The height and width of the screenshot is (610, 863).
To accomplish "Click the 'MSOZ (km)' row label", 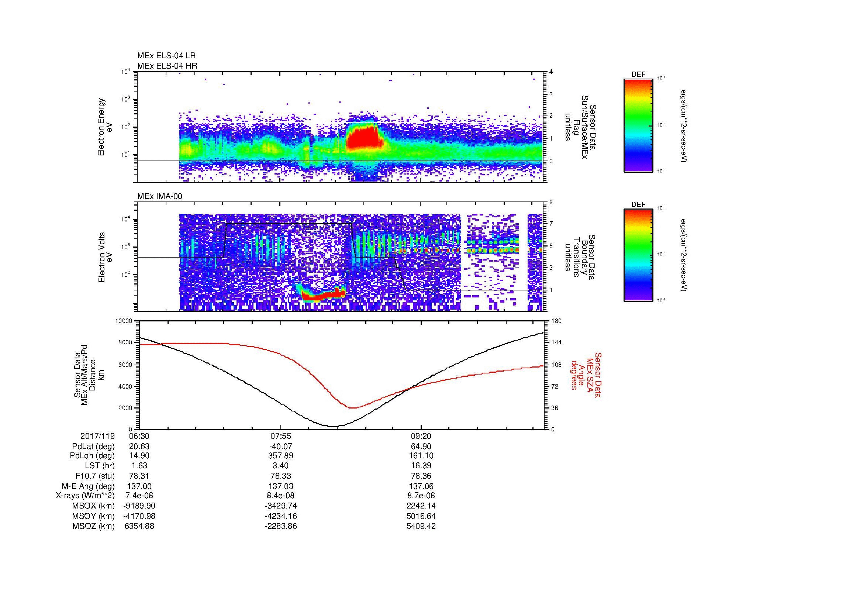I will click(x=94, y=526).
